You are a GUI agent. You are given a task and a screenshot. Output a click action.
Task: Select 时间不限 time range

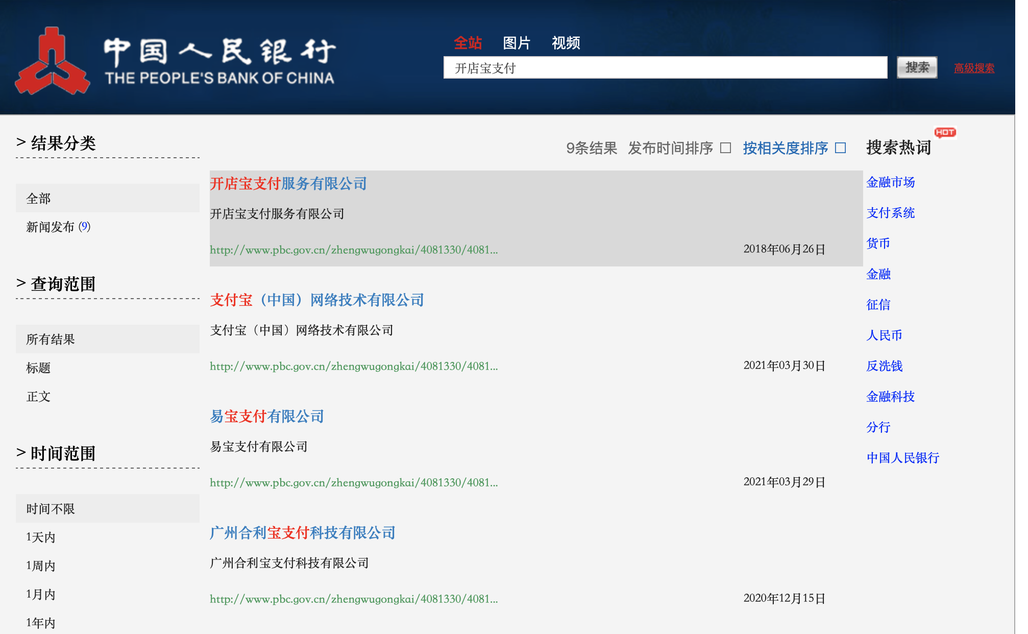[108, 508]
